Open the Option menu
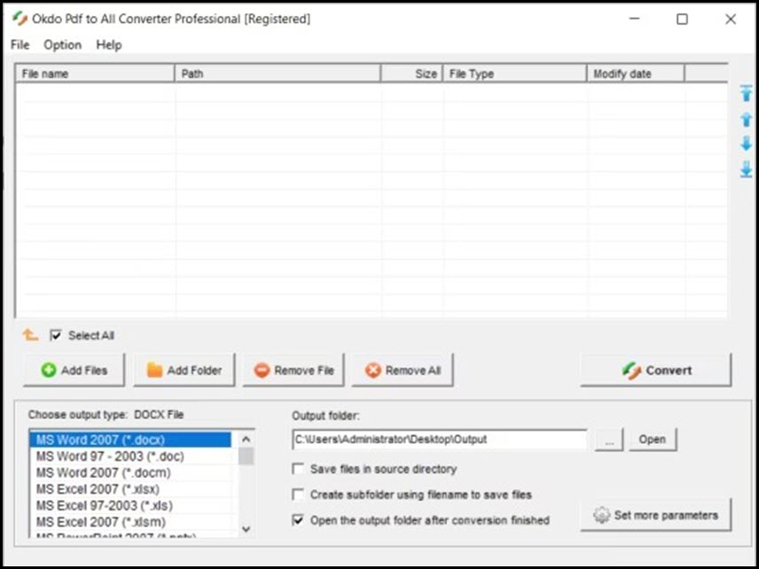This screenshot has height=569, width=759. coord(62,45)
